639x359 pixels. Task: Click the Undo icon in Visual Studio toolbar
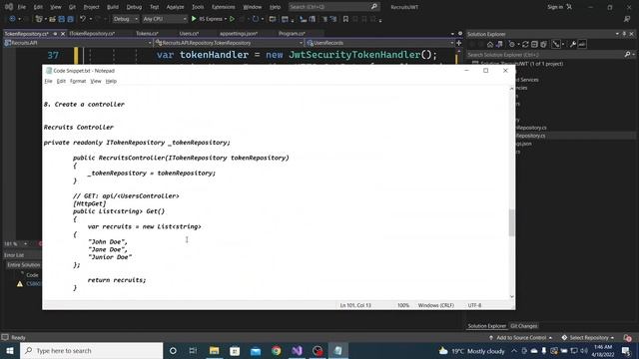(83, 19)
